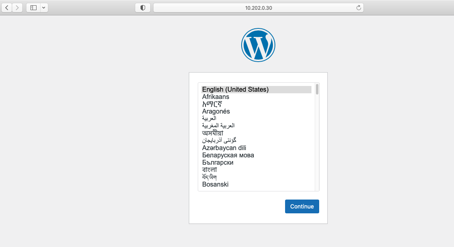Expand the sidebar options chevron
The image size is (454, 247).
click(44, 8)
